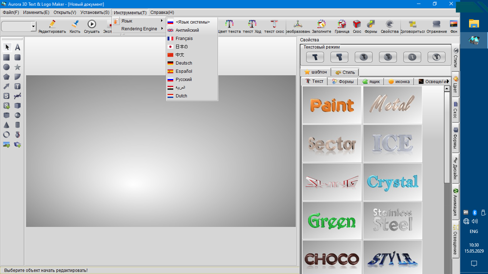Open the Справка(H) menu
This screenshot has width=488, height=274.
point(162,12)
